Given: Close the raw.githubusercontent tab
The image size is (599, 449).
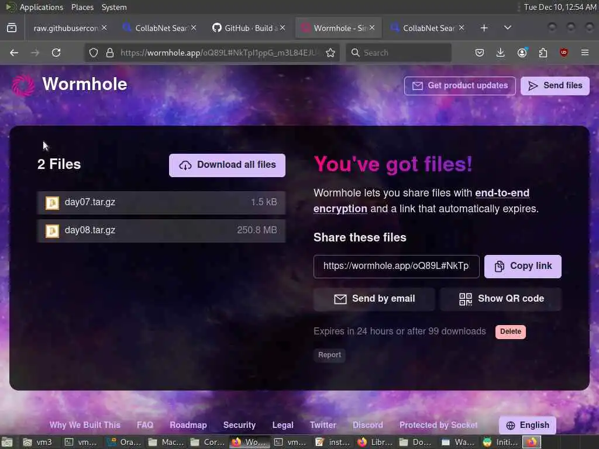Looking at the screenshot, I should [x=104, y=28].
